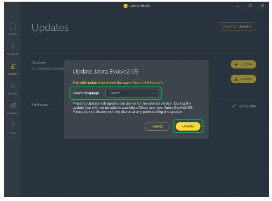Click the Software section label
272x201 pixels.
40,105
